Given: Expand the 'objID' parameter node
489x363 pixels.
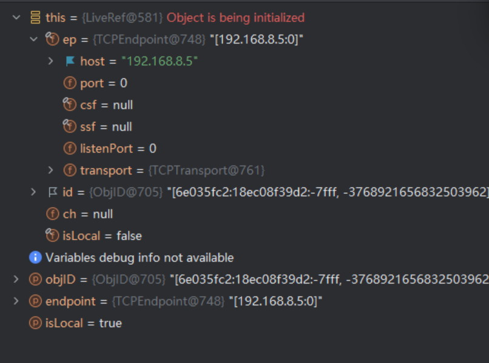Looking at the screenshot, I should [x=16, y=279].
